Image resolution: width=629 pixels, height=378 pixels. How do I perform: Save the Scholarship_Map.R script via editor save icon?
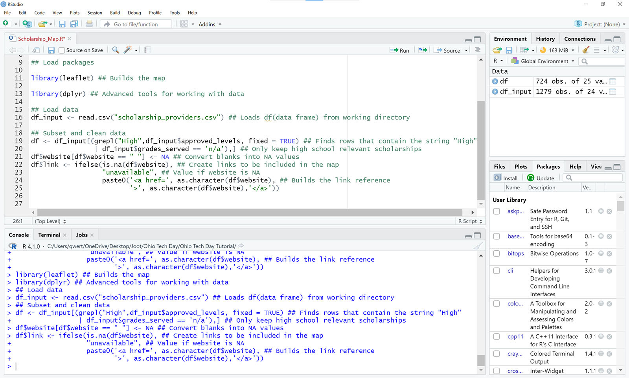(51, 50)
